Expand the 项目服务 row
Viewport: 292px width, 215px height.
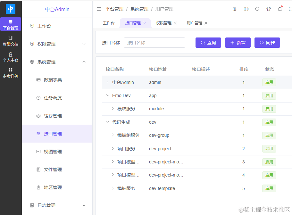(113, 148)
